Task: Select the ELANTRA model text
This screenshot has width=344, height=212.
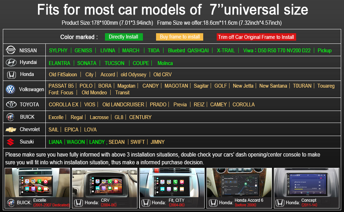Action: point(60,63)
